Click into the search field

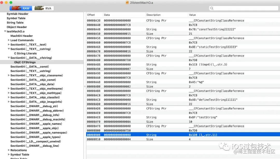(x=244, y=8)
